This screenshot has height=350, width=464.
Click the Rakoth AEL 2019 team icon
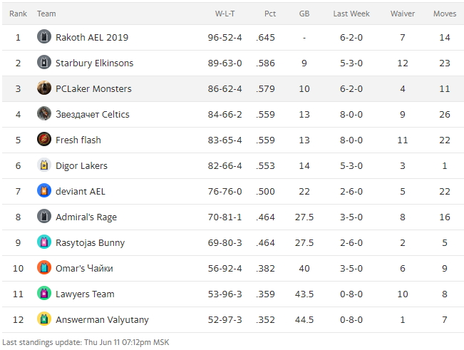pyautogui.click(x=44, y=37)
